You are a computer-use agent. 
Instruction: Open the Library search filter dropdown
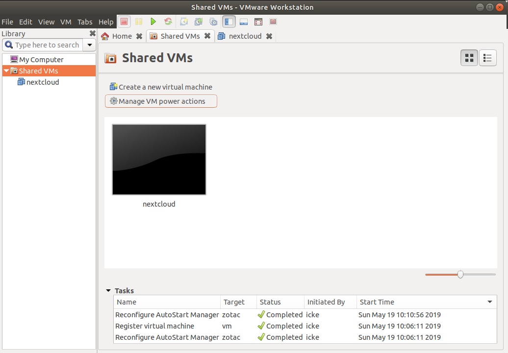[89, 45]
